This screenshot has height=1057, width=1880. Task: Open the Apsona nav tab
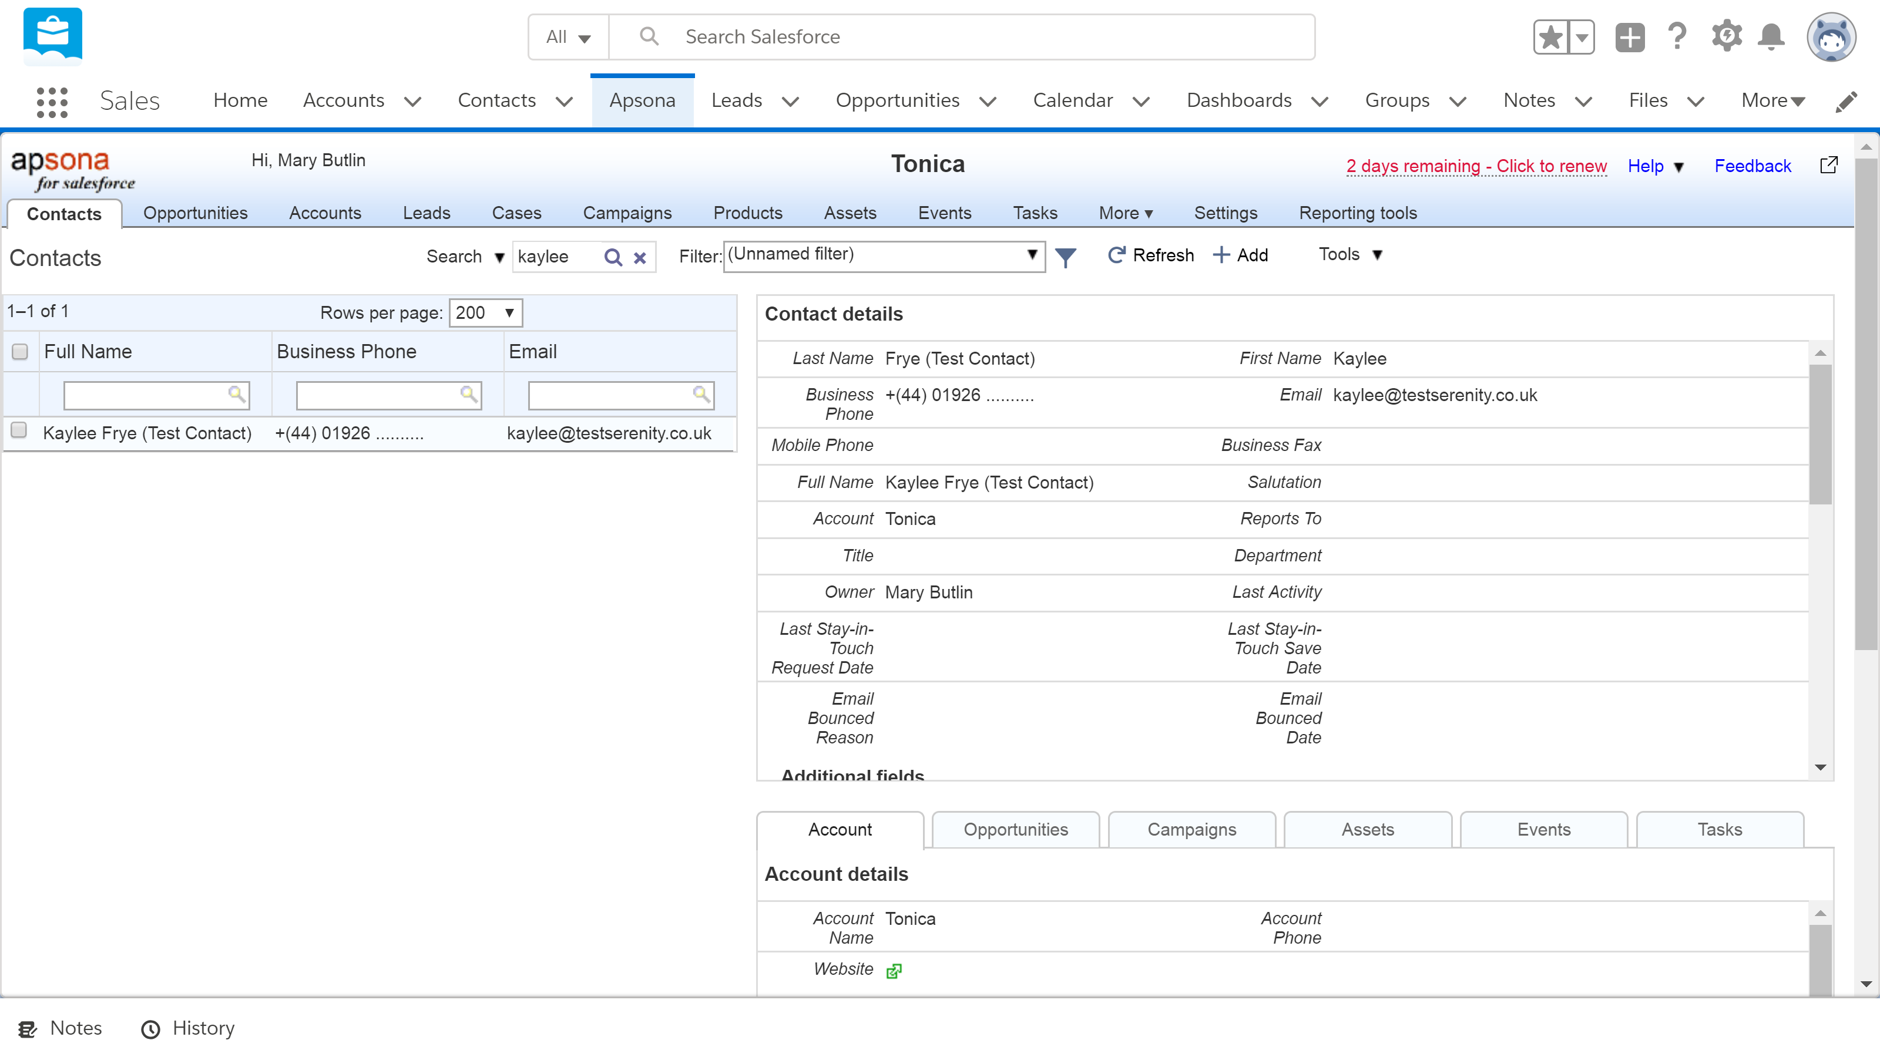[642, 100]
